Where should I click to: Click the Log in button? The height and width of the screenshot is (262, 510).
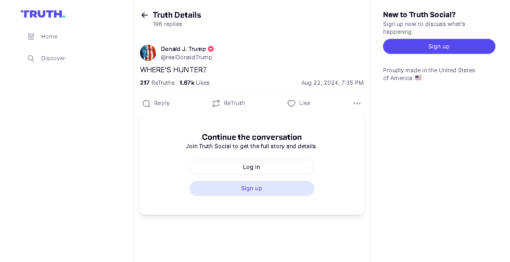pos(252,167)
